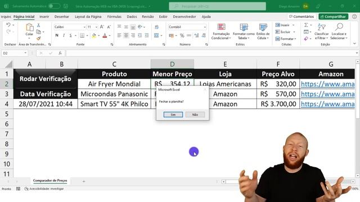This screenshot has width=360, height=202.
Task: Click Não in the Excel dialog
Action: (195, 114)
